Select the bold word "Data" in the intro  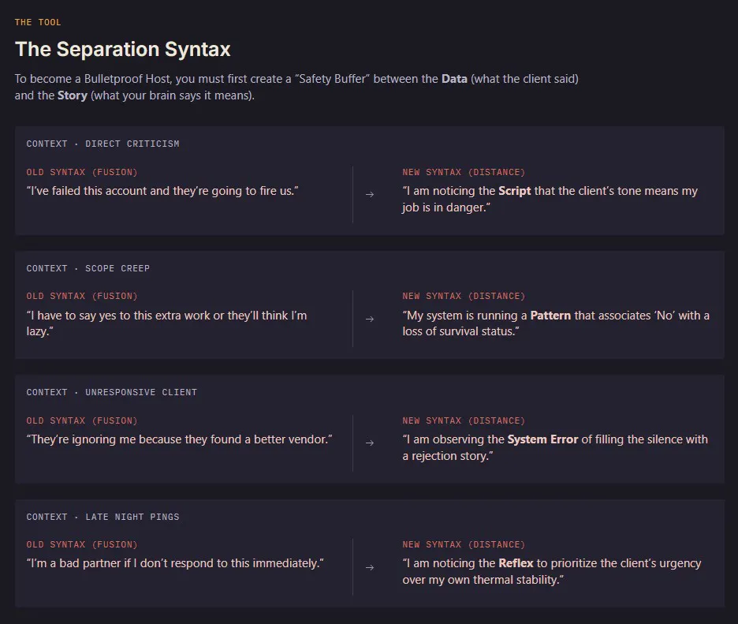(454, 79)
